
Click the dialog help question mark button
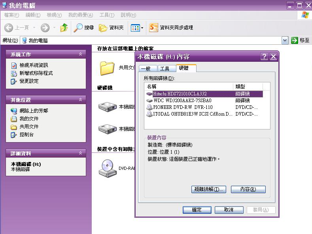tap(264, 57)
